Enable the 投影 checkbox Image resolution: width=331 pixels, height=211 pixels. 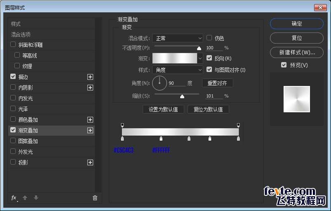point(13,162)
